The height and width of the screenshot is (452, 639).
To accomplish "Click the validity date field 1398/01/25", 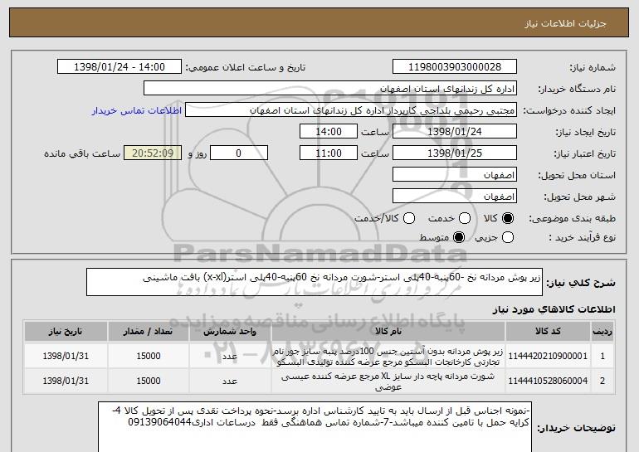I will coord(455,153).
